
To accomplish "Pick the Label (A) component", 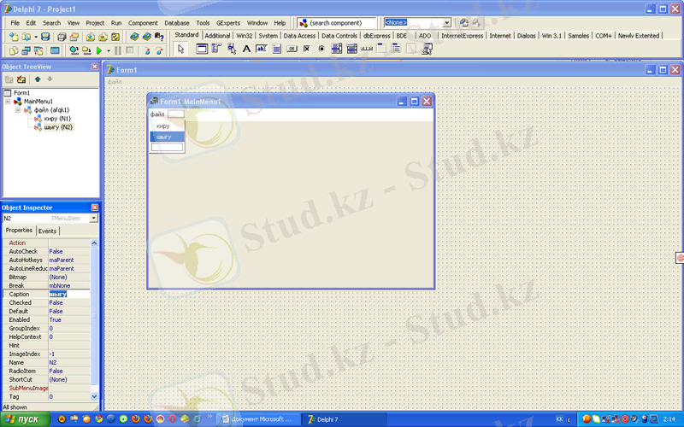I will click(246, 49).
